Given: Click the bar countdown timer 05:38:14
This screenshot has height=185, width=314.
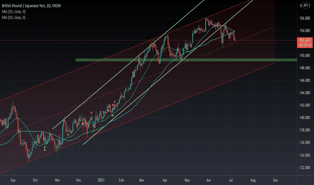Looking at the screenshot, I should point(305,45).
